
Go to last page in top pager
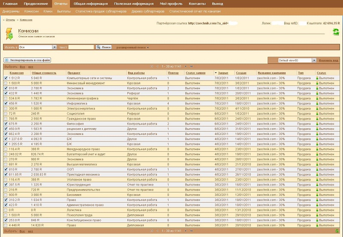click(191, 66)
